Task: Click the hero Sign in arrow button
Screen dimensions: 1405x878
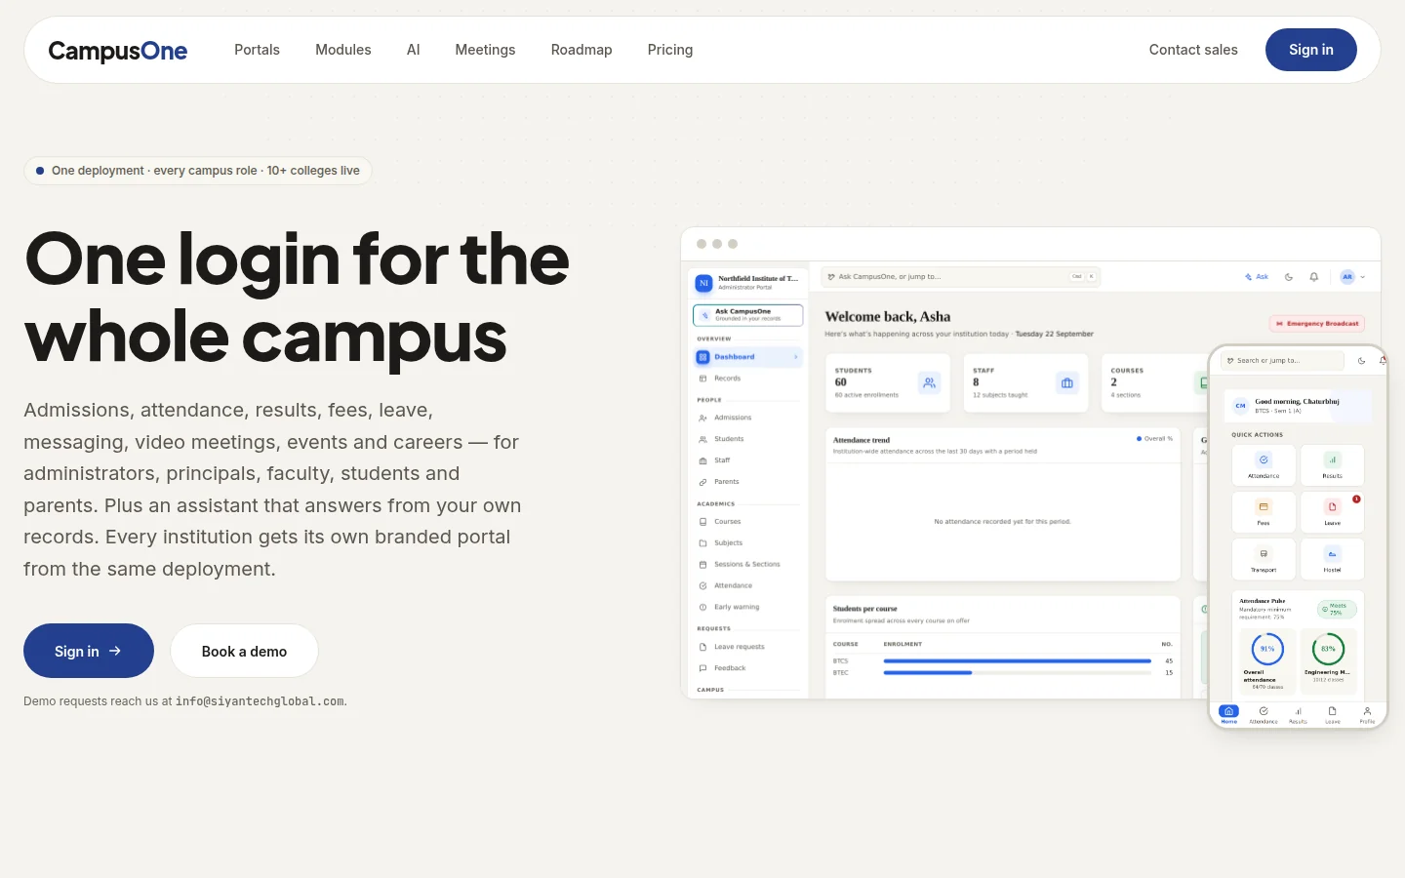Action: pos(89,651)
